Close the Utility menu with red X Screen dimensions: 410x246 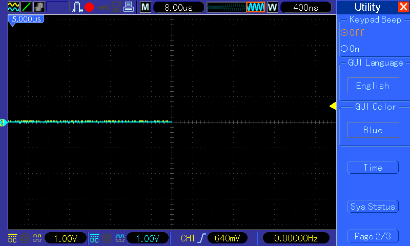click(x=403, y=7)
